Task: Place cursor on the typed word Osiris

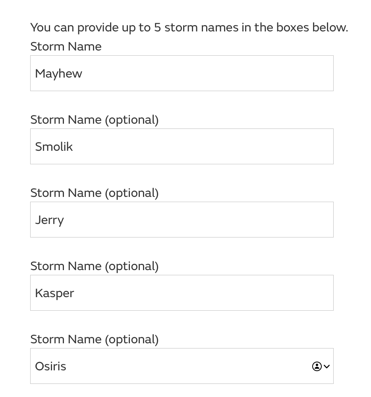Action: point(50,366)
